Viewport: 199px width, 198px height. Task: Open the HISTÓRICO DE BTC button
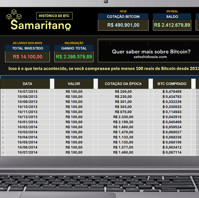54,16
